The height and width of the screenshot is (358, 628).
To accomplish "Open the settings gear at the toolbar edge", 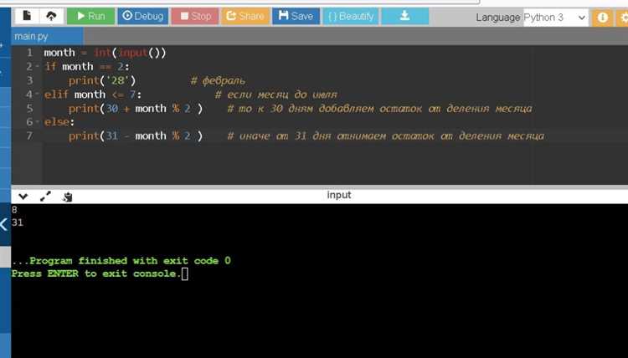I will coord(622,18).
